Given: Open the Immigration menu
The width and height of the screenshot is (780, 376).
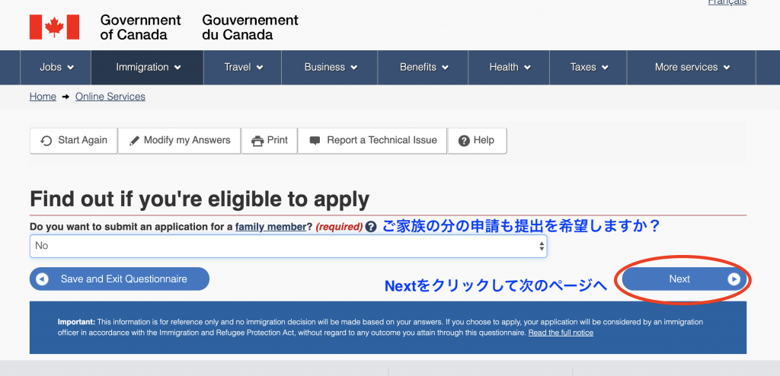Looking at the screenshot, I should point(147,67).
